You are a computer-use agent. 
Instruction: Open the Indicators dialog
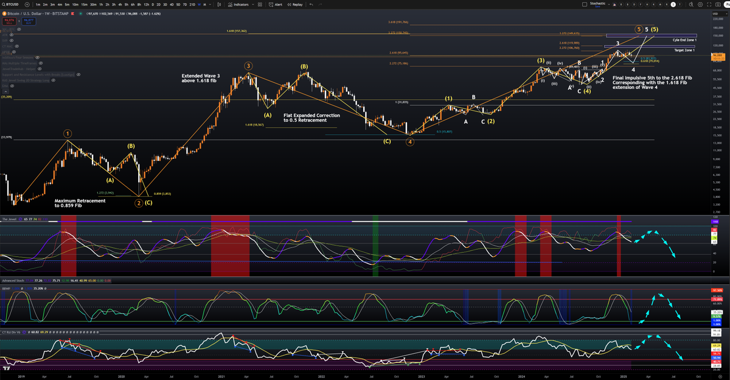238,4
